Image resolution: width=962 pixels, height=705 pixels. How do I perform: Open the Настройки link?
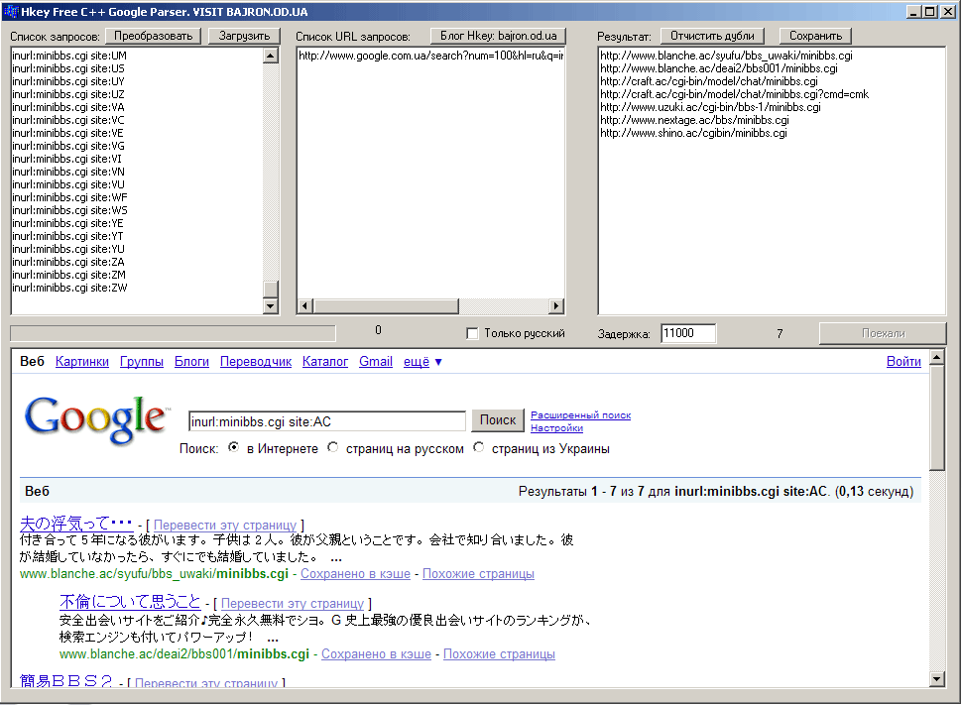(x=556, y=428)
